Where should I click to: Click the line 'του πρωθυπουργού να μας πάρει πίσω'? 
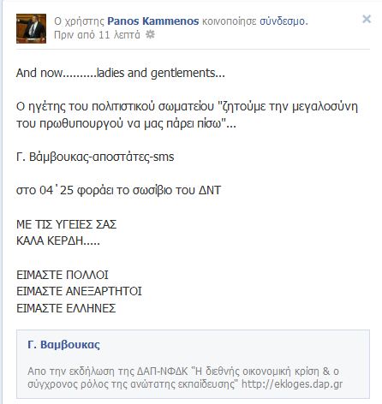tap(126, 123)
